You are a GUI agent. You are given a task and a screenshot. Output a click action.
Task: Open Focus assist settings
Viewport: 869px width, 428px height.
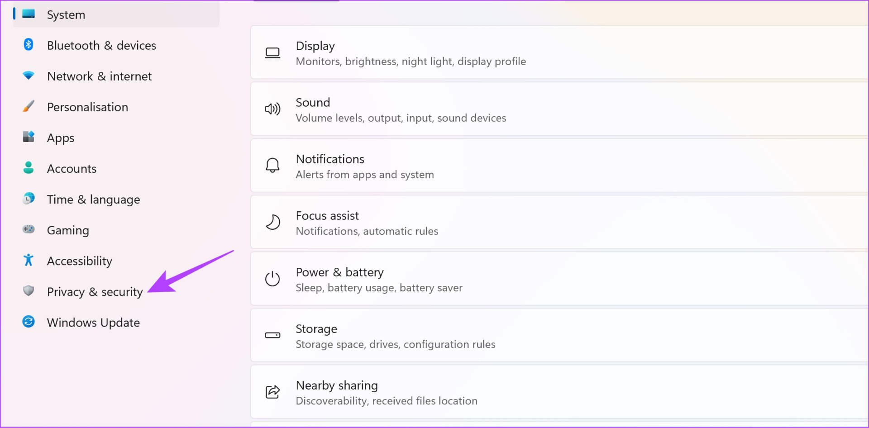pos(560,223)
